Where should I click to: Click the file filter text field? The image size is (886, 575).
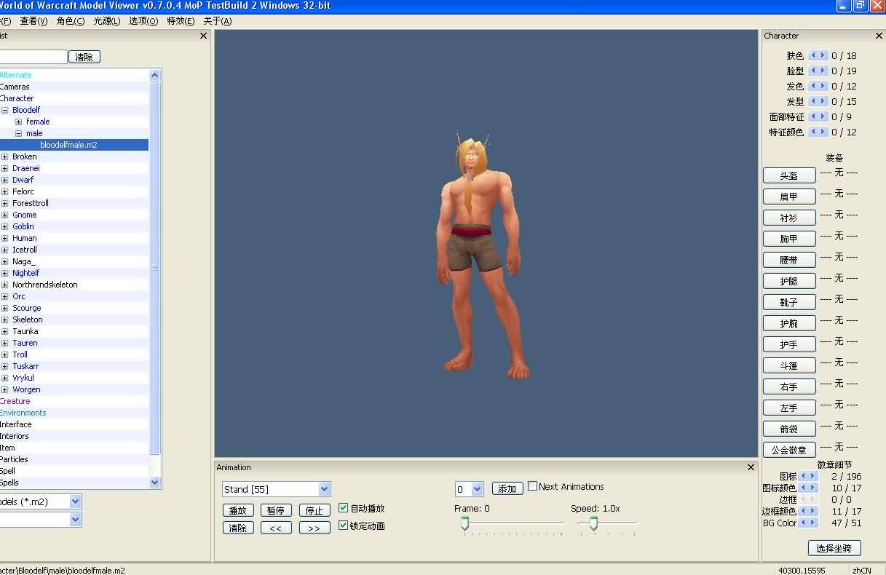click(33, 57)
